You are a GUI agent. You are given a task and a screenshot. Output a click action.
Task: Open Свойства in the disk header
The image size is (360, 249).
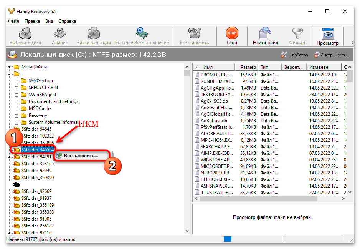click(294, 55)
